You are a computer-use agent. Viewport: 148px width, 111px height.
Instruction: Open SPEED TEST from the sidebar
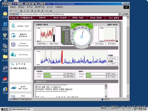(20, 26)
